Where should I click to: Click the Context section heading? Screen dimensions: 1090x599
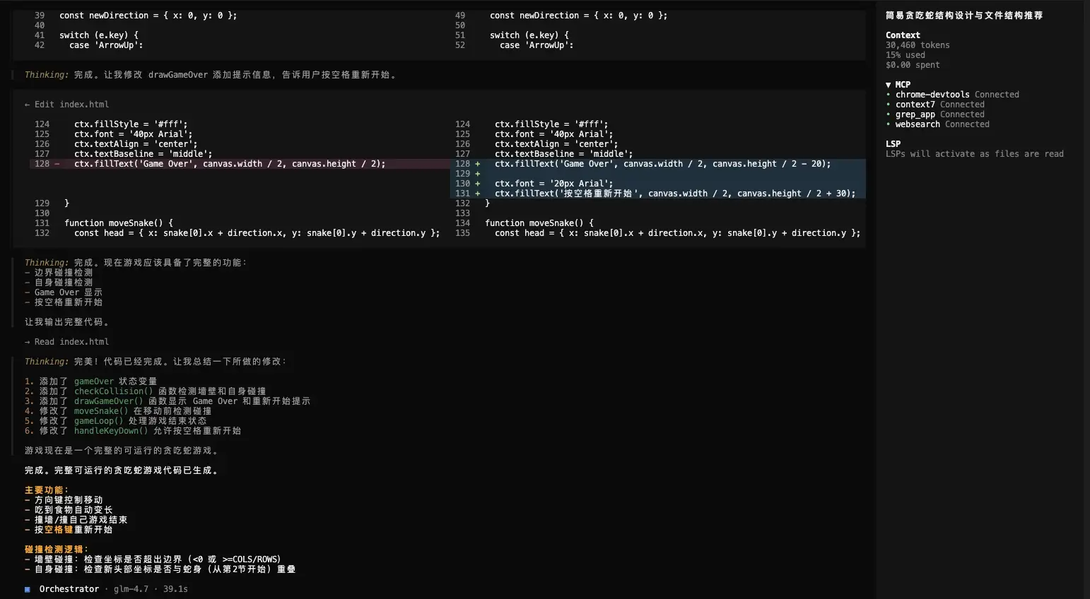[x=903, y=35]
